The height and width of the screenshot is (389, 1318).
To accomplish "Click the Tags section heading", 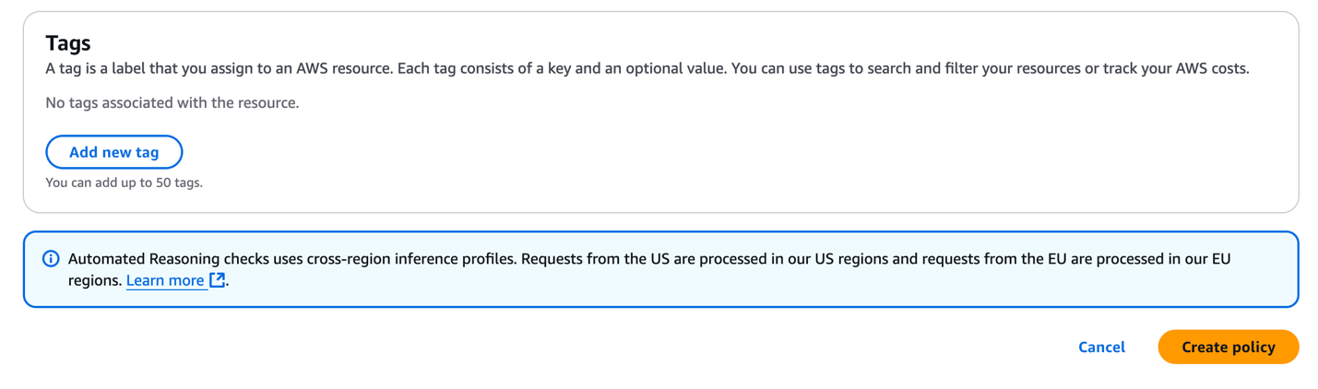I will (x=68, y=43).
